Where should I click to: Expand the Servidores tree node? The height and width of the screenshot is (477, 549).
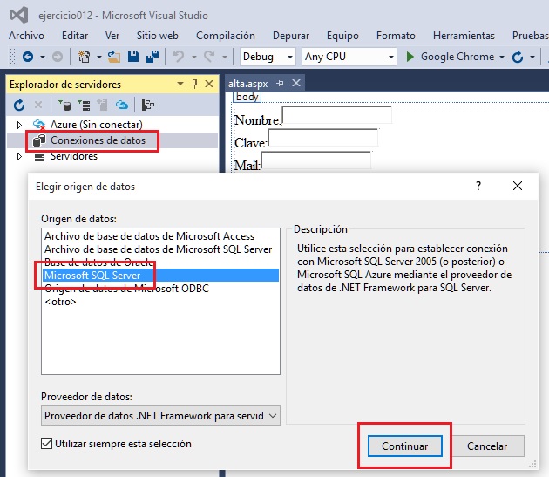(19, 156)
